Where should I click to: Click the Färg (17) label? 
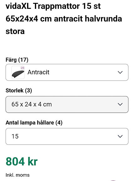point(17,60)
